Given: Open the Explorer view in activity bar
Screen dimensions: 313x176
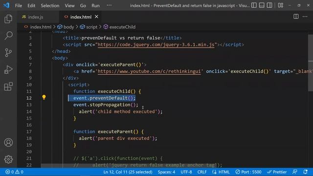Looking at the screenshot, I should coord(8,19).
